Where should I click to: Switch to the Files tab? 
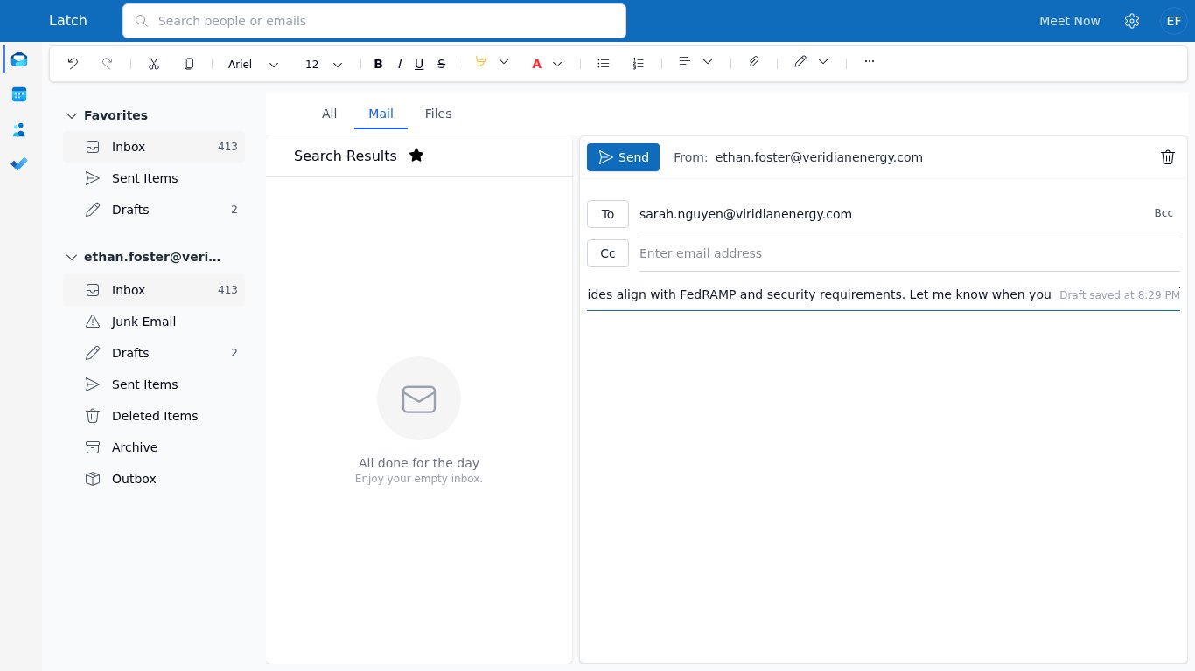coord(438,114)
